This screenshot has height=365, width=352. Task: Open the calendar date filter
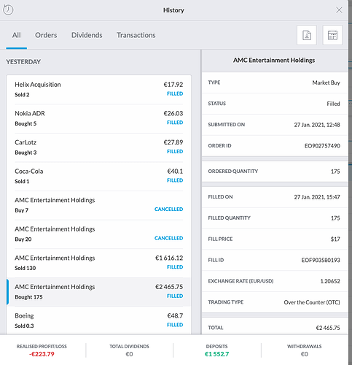[x=332, y=35]
